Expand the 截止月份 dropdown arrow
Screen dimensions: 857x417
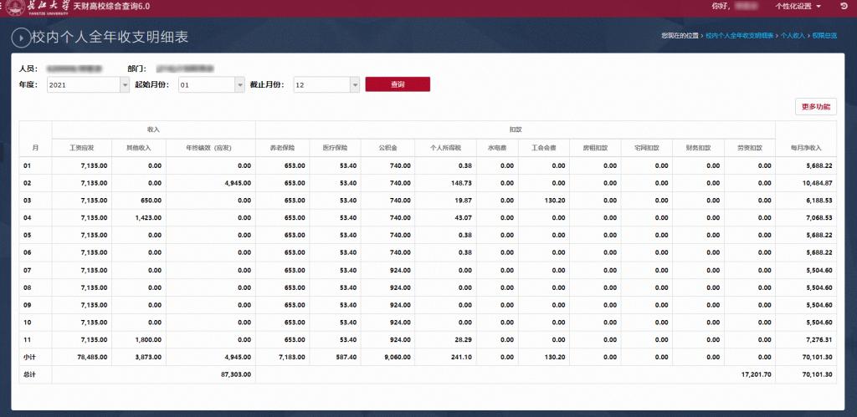(x=355, y=85)
